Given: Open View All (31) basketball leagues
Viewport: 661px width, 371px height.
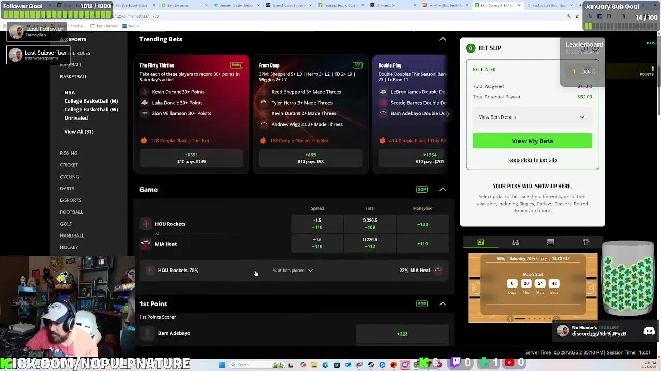Looking at the screenshot, I should pyautogui.click(x=79, y=132).
